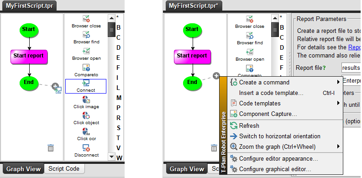Jump to letter I in left index

(117, 78)
